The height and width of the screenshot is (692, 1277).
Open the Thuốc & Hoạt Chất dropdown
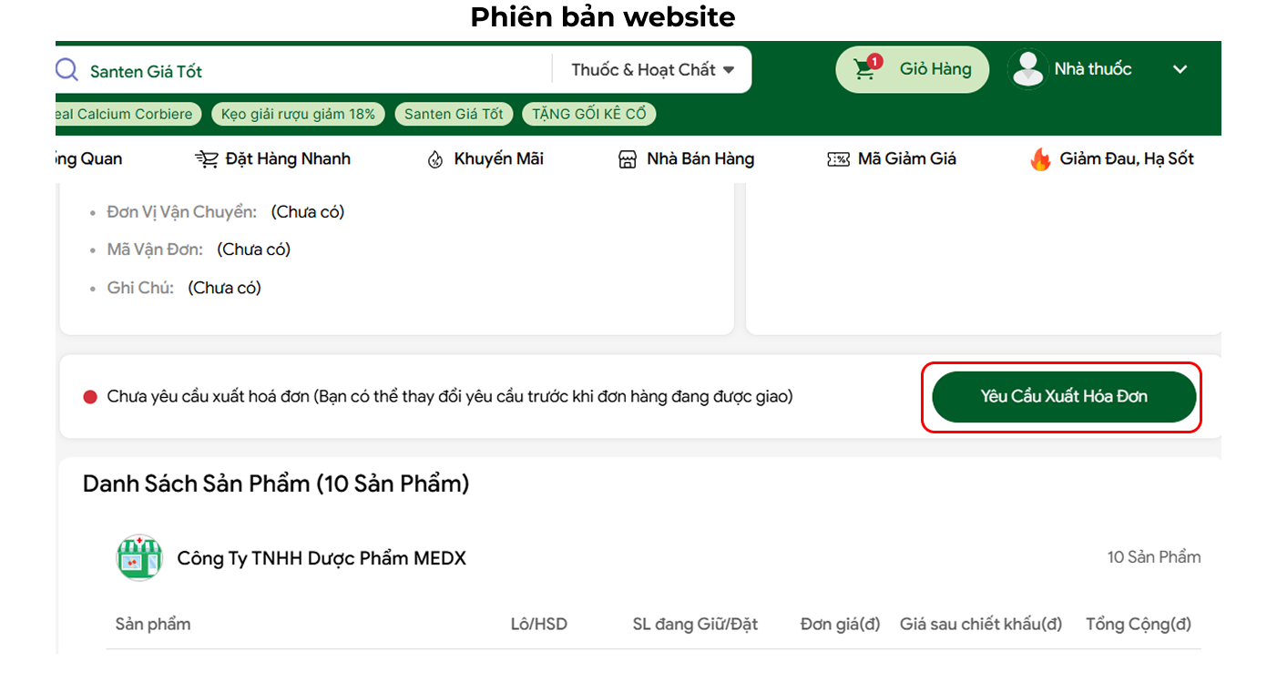(x=652, y=70)
